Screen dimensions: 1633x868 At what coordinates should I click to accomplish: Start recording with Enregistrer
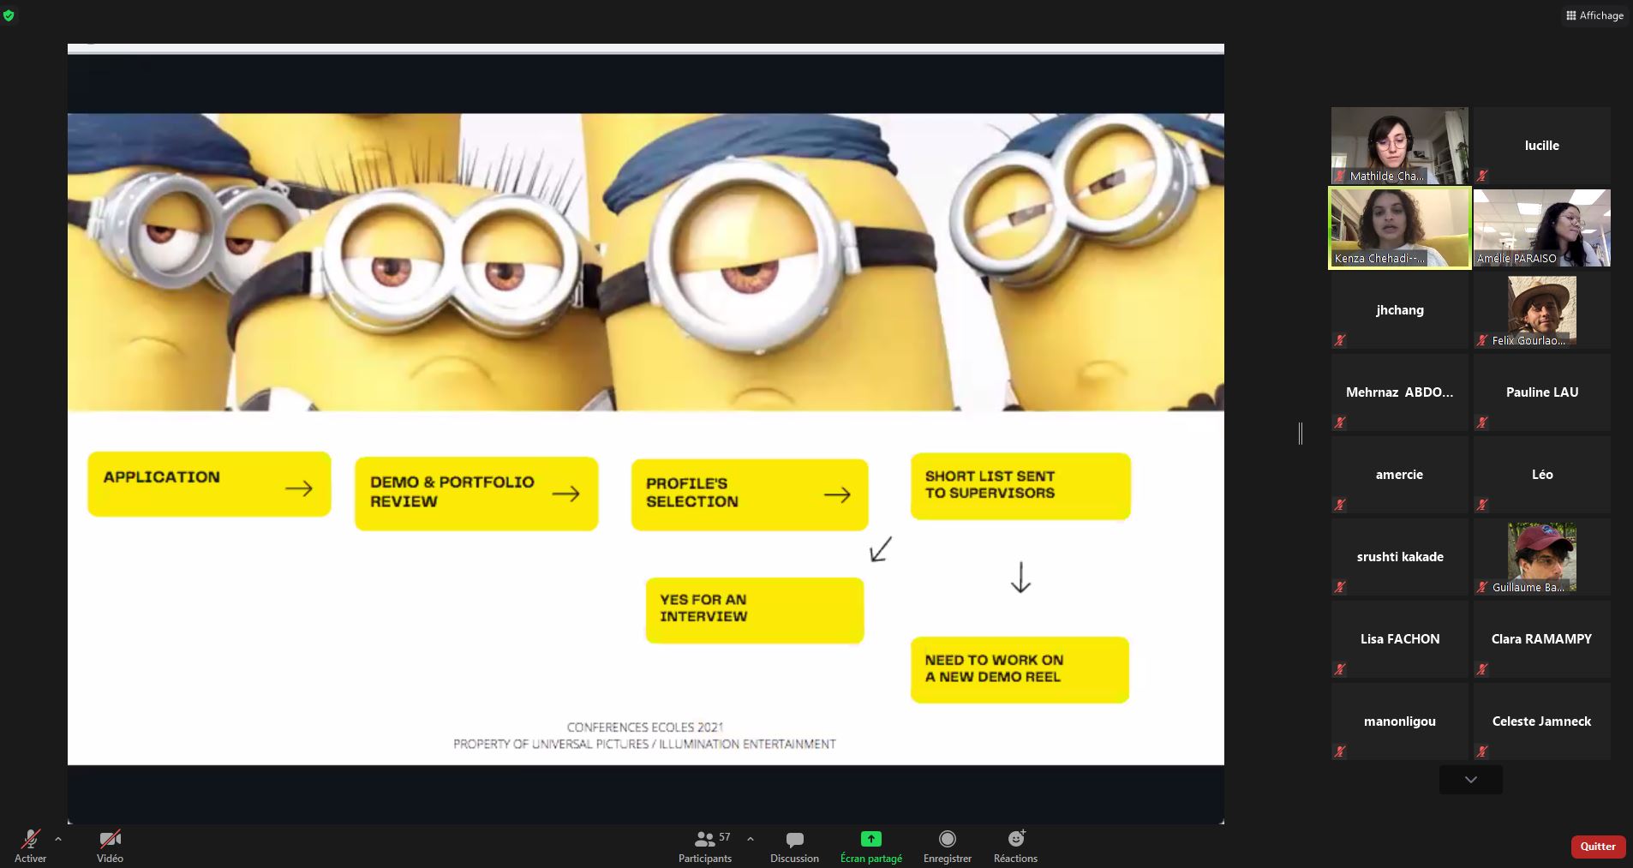tap(947, 846)
